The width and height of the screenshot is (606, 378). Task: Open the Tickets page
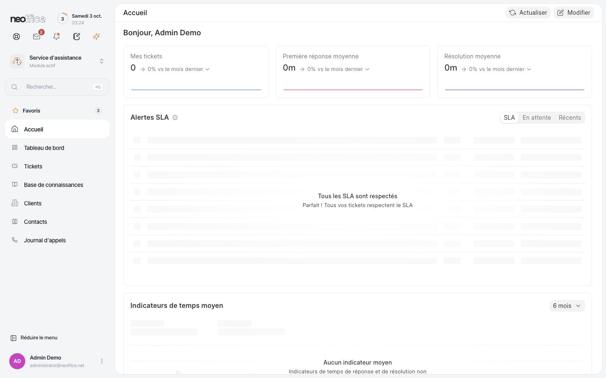(x=57, y=166)
